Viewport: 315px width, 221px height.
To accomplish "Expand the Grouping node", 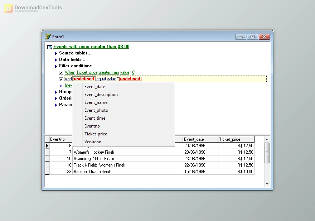I will [56, 92].
